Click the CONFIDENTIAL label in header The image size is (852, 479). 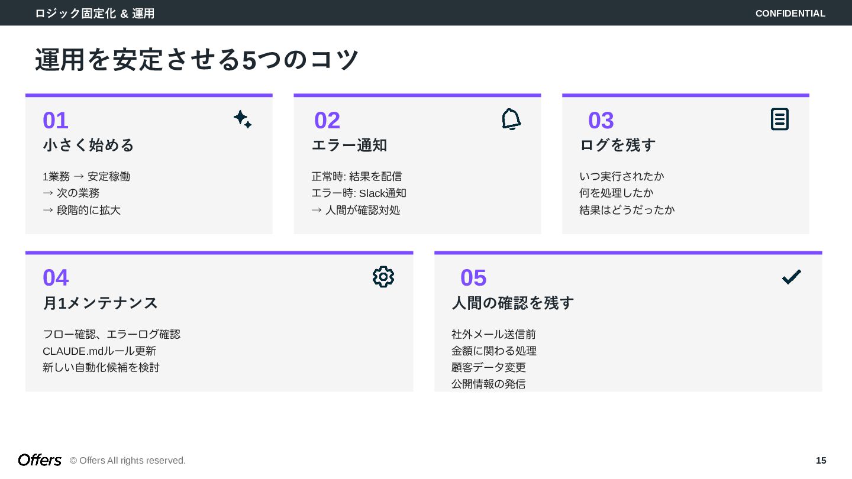click(x=790, y=14)
